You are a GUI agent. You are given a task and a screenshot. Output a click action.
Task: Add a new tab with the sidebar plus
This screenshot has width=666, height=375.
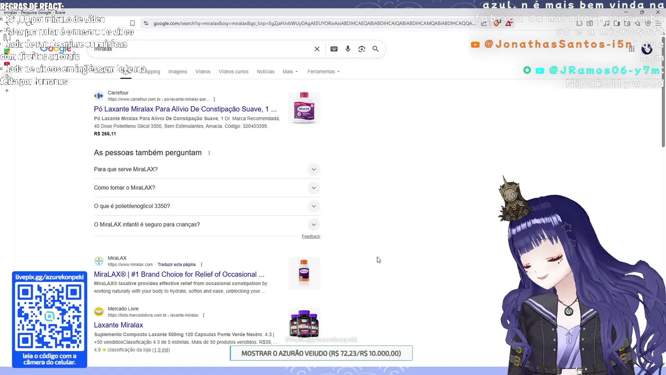(7, 91)
